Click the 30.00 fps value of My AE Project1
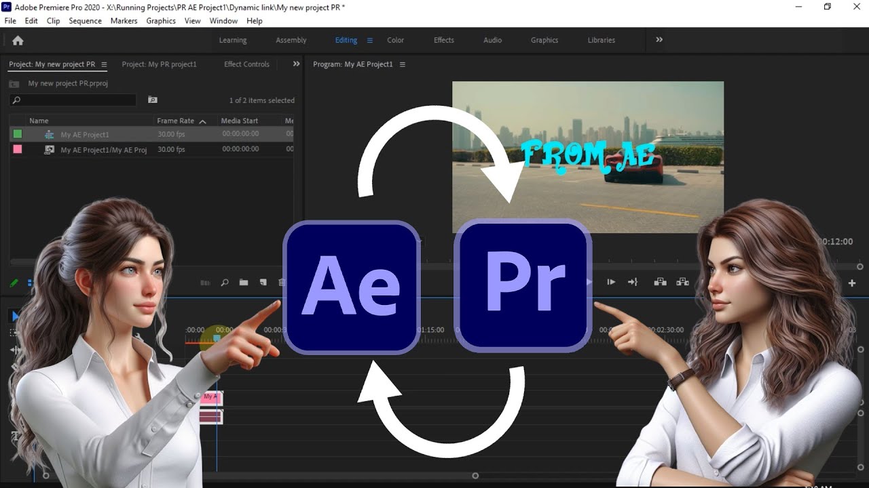Screen dimensions: 869x488 (x=171, y=134)
